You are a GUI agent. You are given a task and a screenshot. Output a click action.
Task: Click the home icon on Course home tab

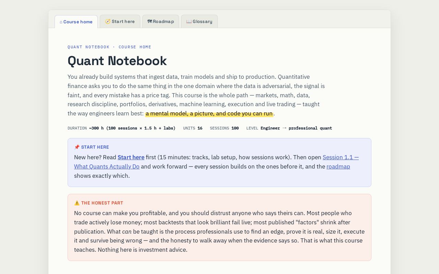tap(61, 22)
